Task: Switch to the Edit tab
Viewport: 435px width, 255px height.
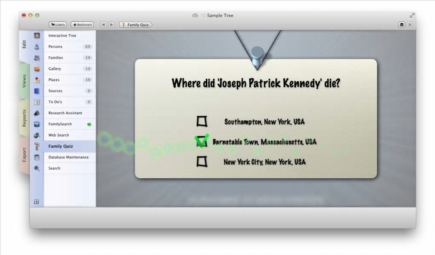Action: tap(24, 44)
